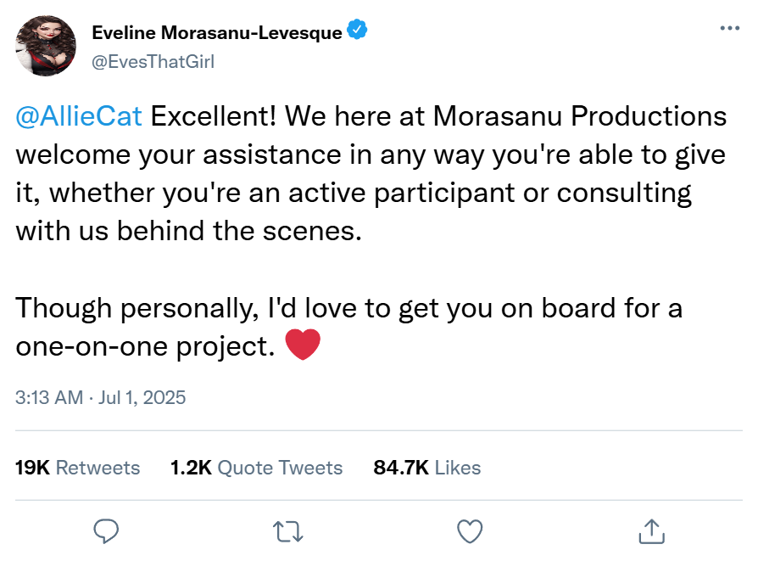Open the three-dot more options menu

[x=729, y=28]
